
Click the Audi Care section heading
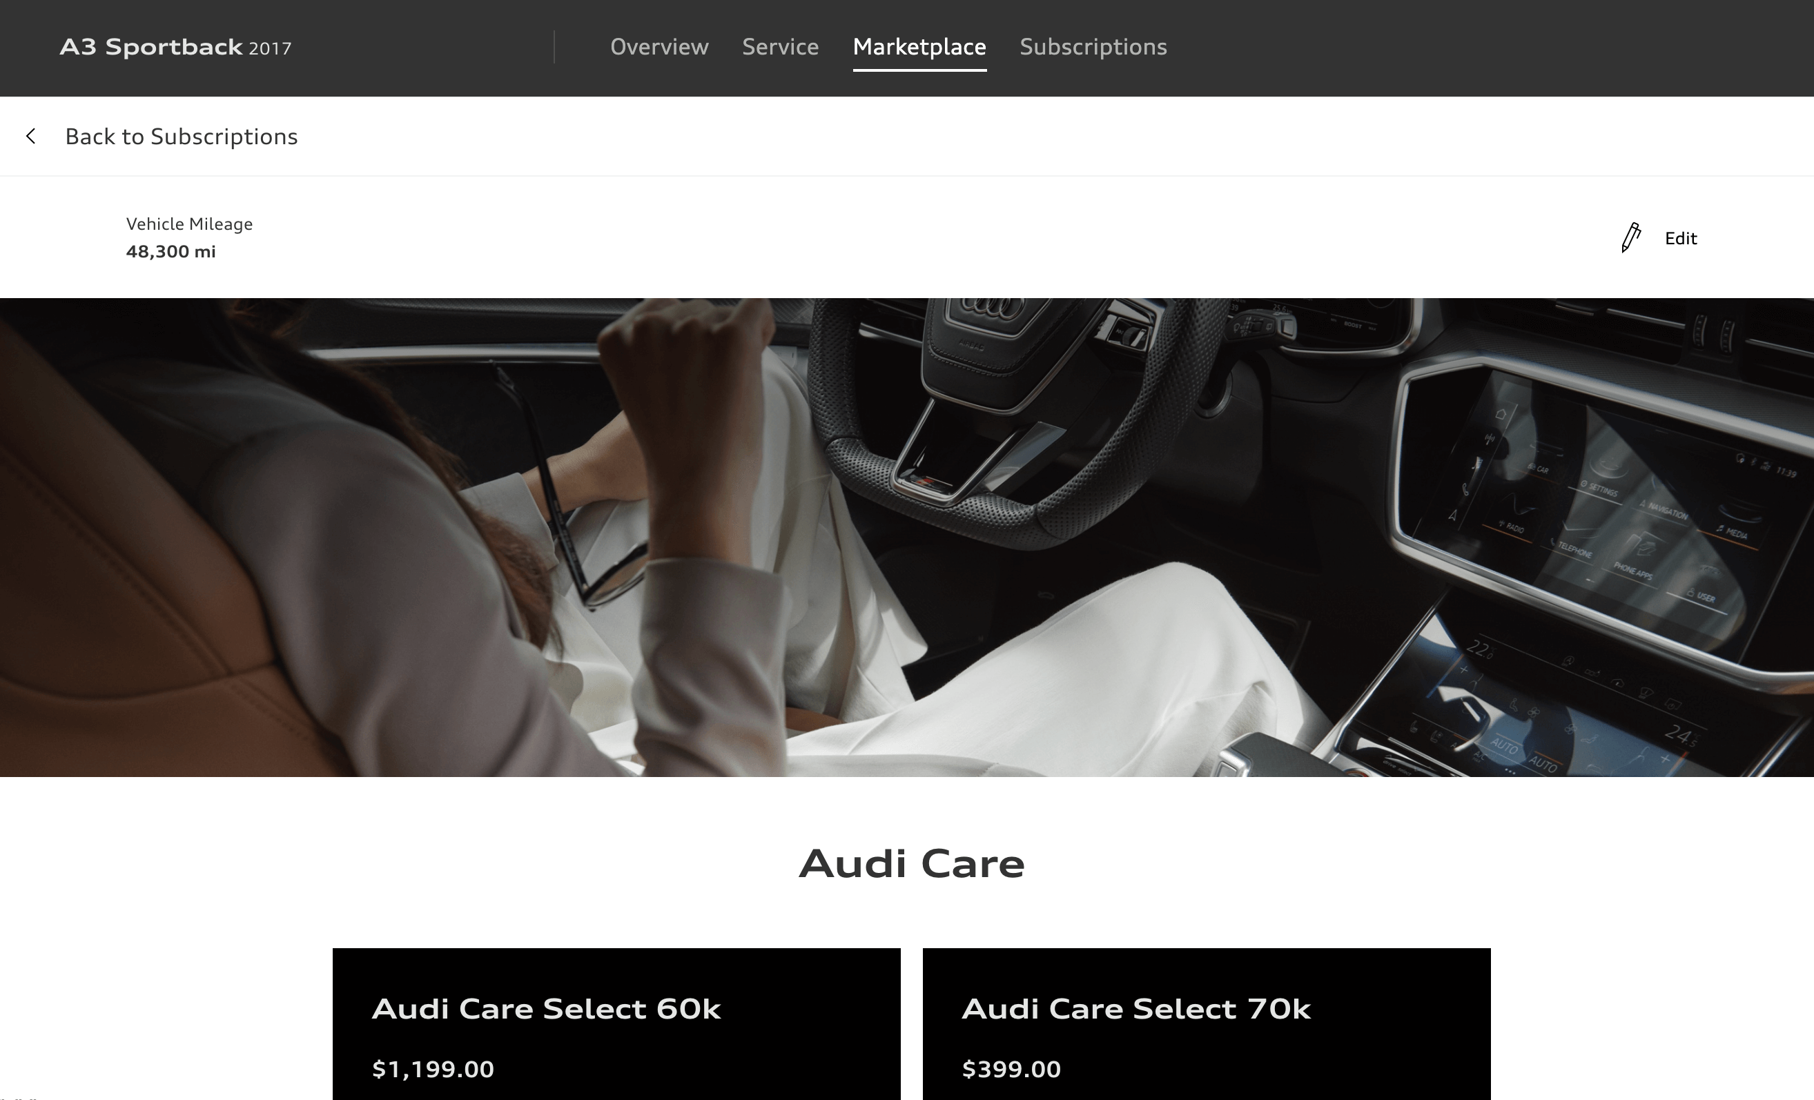(x=911, y=863)
